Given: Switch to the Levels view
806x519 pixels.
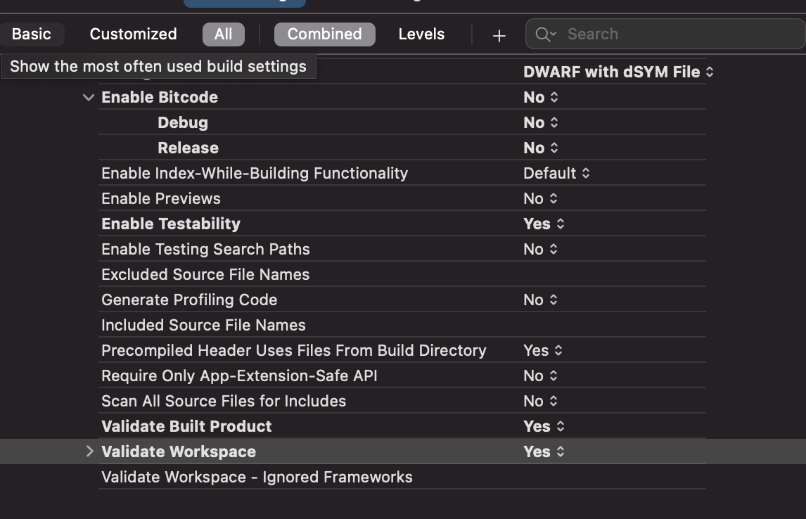Looking at the screenshot, I should click(421, 34).
